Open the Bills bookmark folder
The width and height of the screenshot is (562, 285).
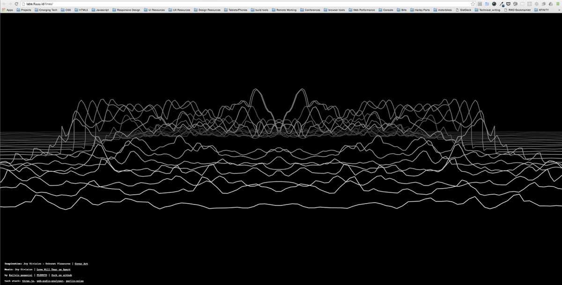point(401,10)
